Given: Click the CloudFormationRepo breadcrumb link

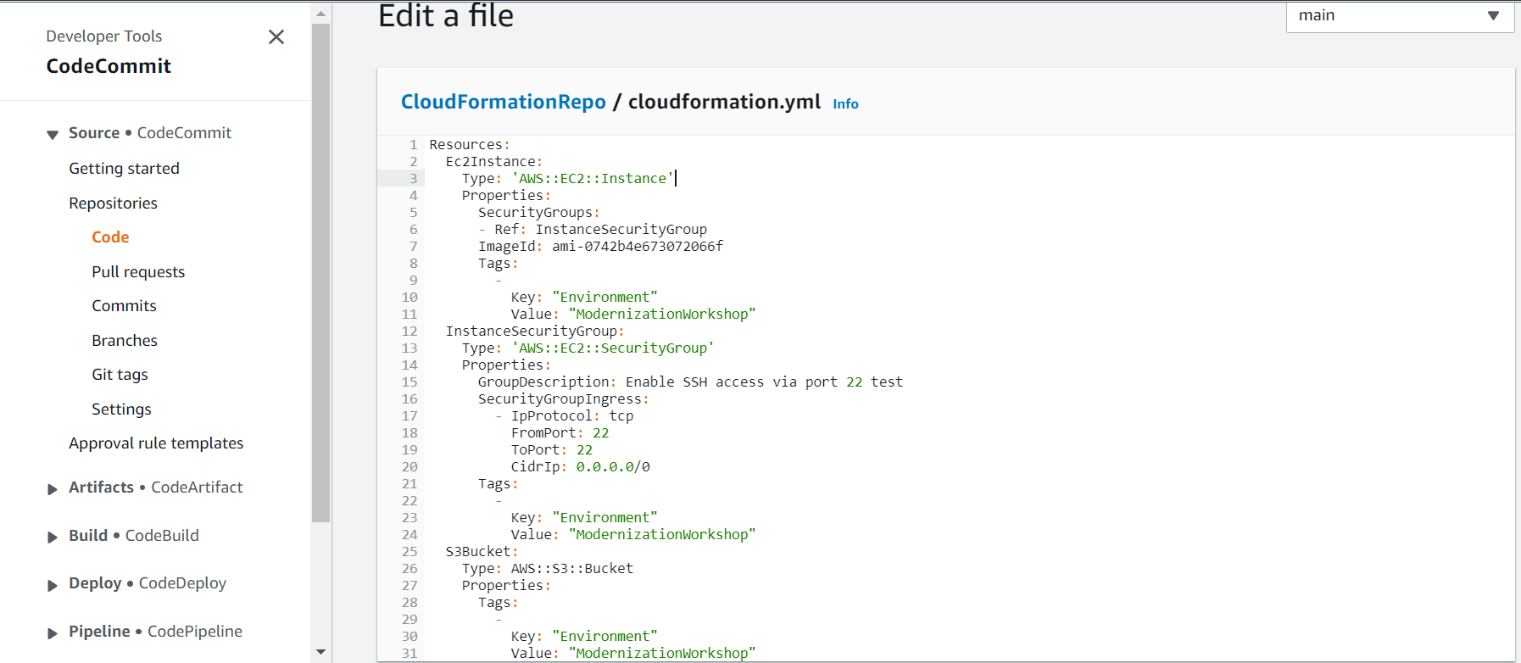Looking at the screenshot, I should point(503,102).
